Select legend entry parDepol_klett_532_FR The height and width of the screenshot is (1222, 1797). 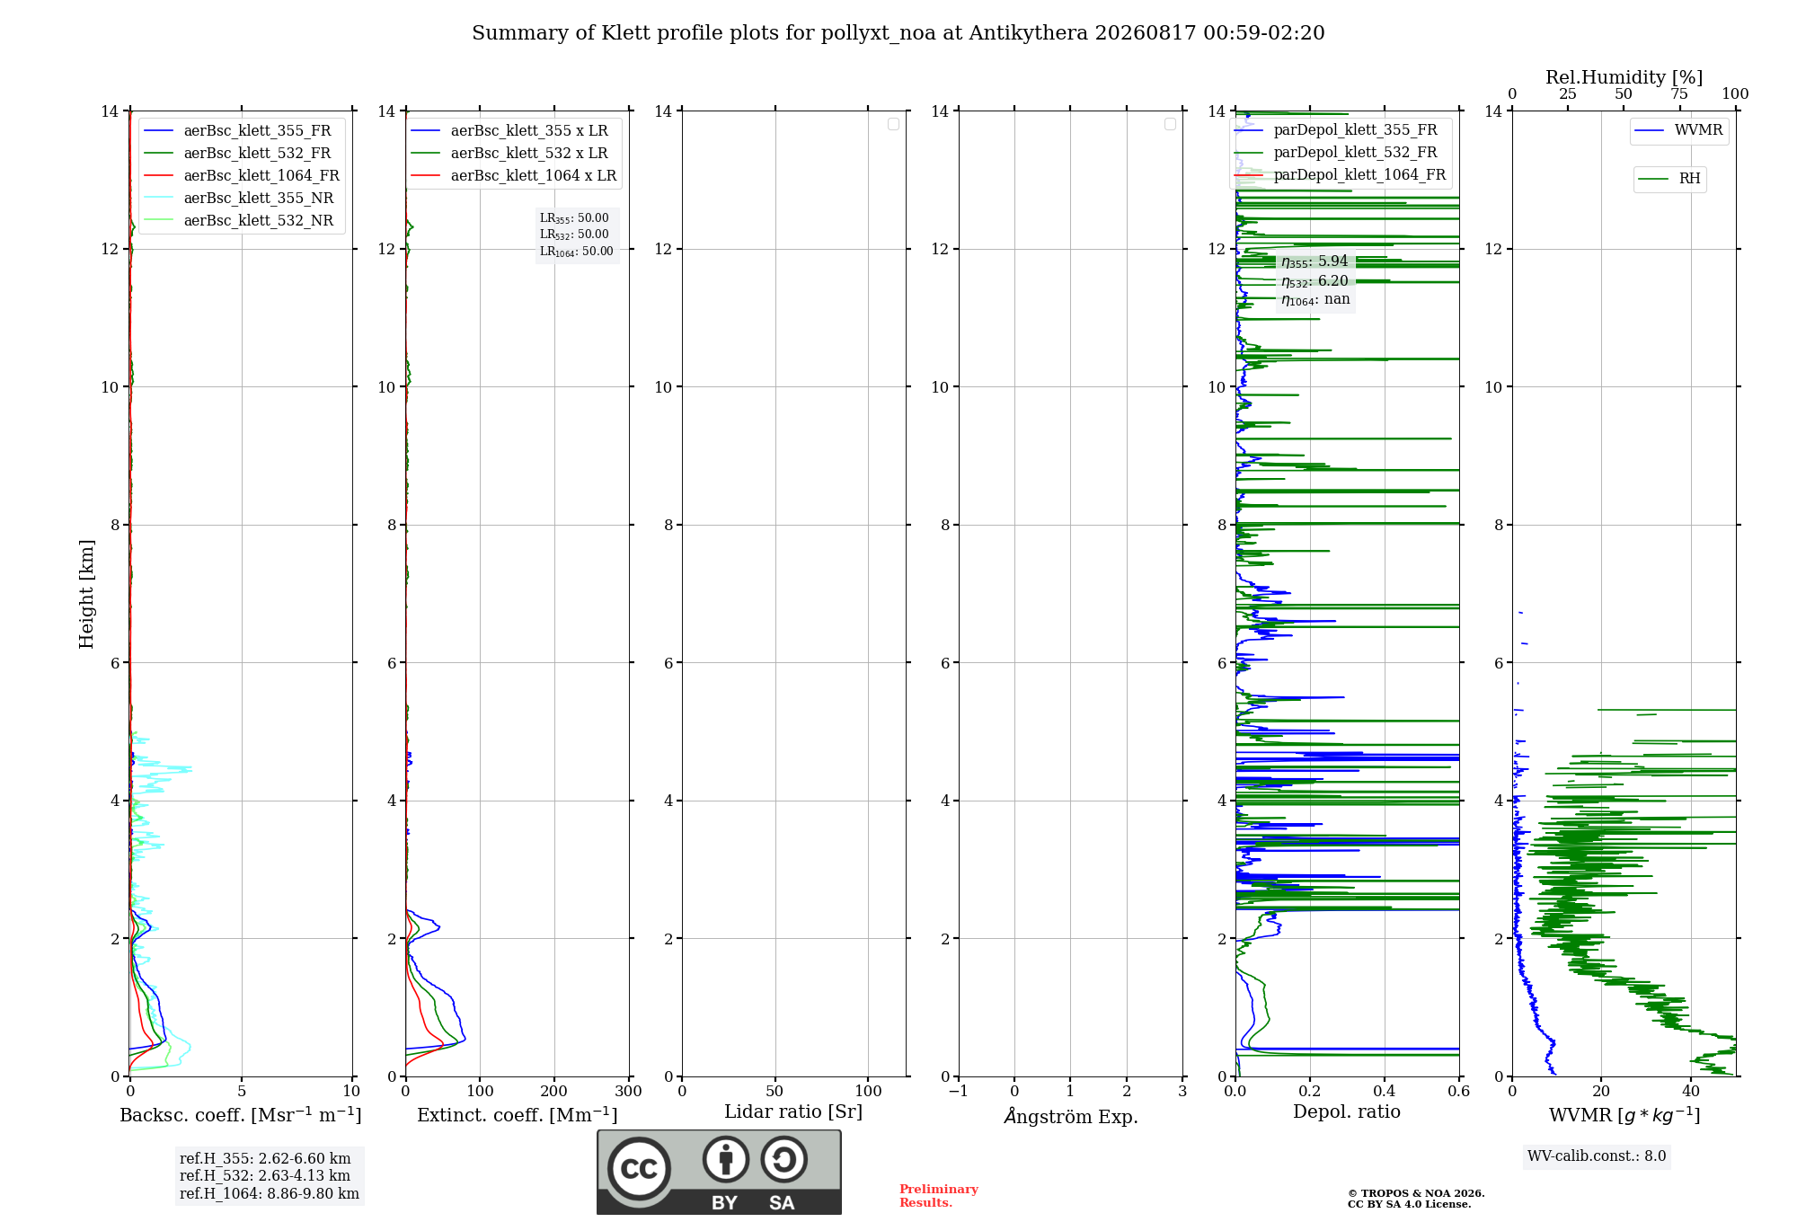(1337, 153)
